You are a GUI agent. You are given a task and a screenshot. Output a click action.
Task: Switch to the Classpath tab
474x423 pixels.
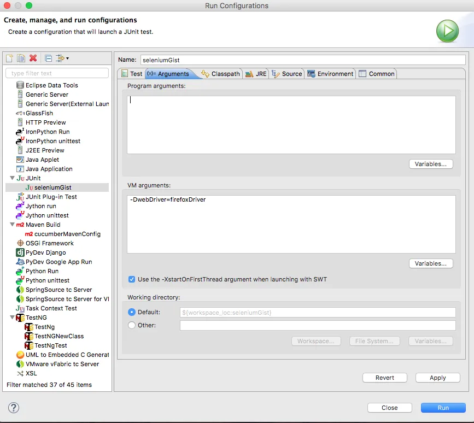[221, 74]
